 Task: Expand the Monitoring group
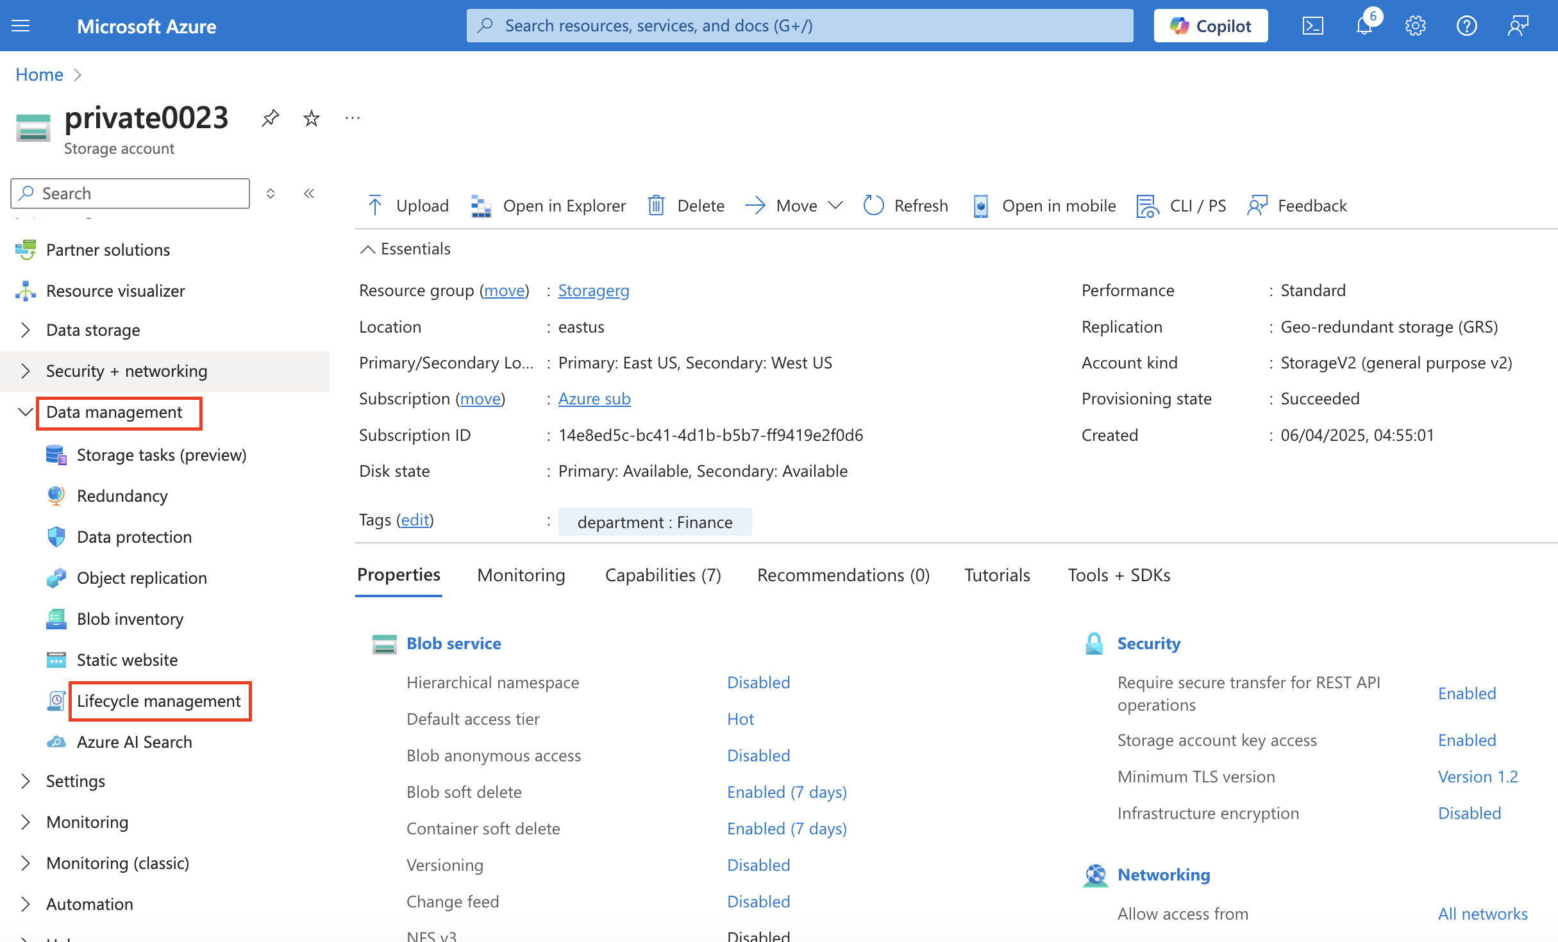tap(87, 822)
